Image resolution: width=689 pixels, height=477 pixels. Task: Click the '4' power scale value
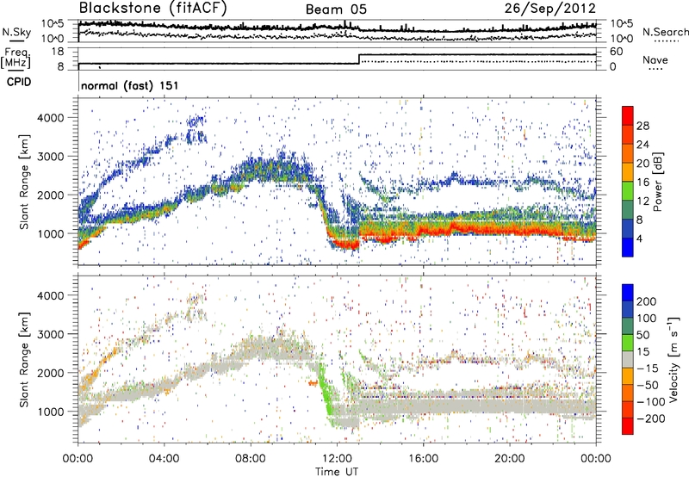[639, 239]
